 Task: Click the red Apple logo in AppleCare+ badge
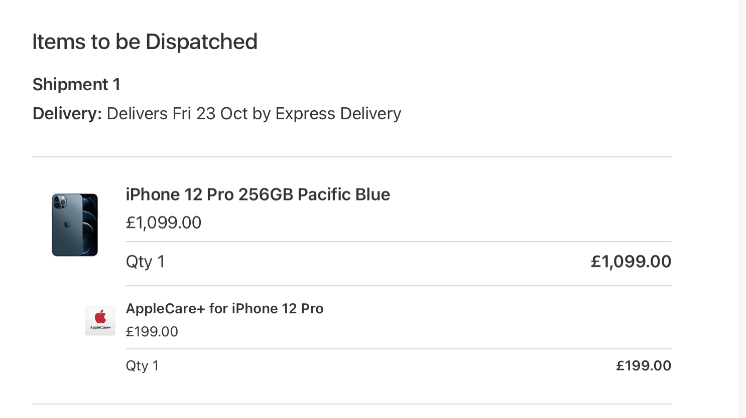[100, 316]
